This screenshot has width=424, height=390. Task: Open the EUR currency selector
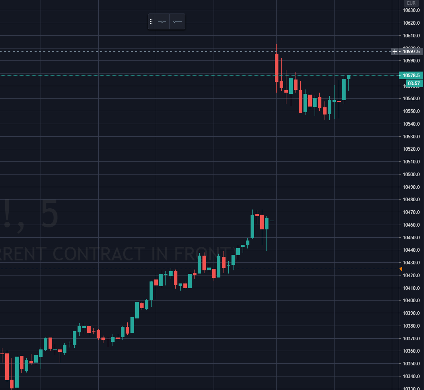coord(411,3)
